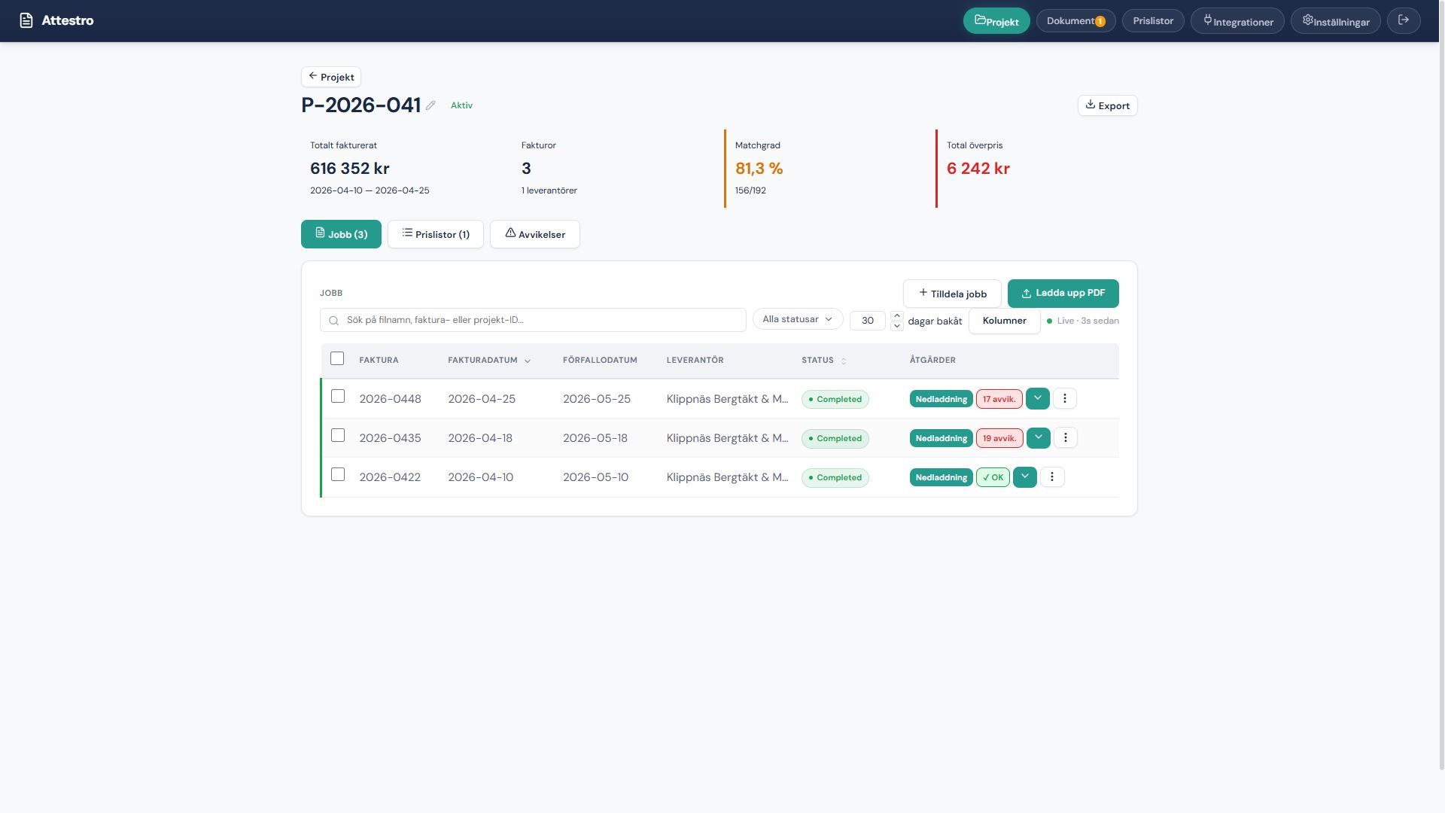Click the Attestro logo icon
This screenshot has width=1445, height=813.
point(26,20)
